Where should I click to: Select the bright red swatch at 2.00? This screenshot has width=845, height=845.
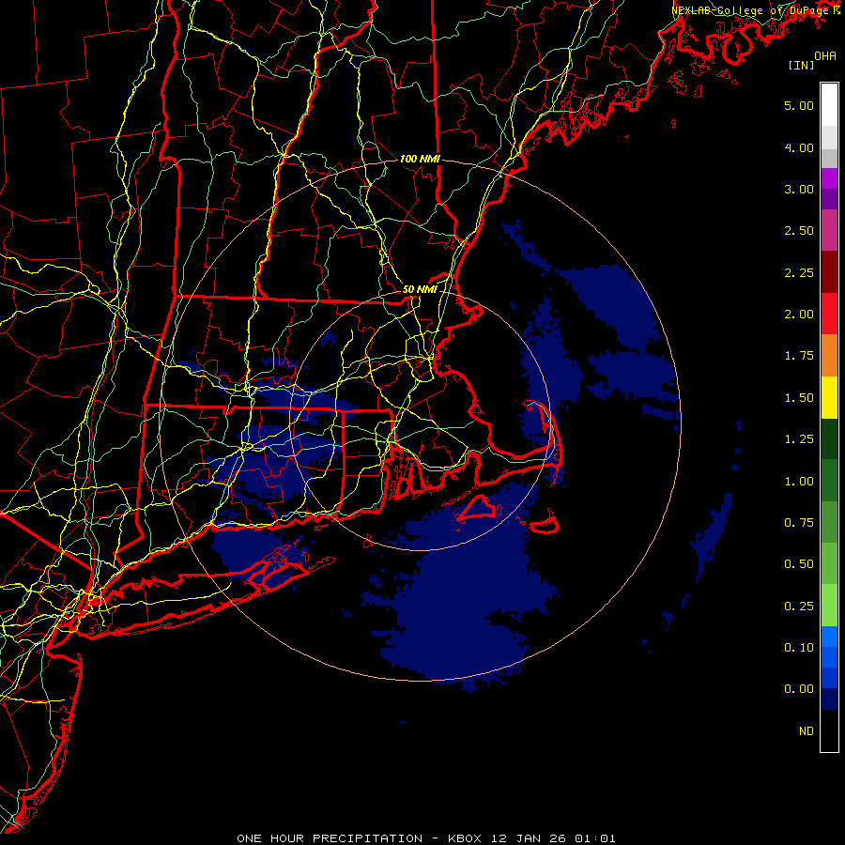(829, 314)
